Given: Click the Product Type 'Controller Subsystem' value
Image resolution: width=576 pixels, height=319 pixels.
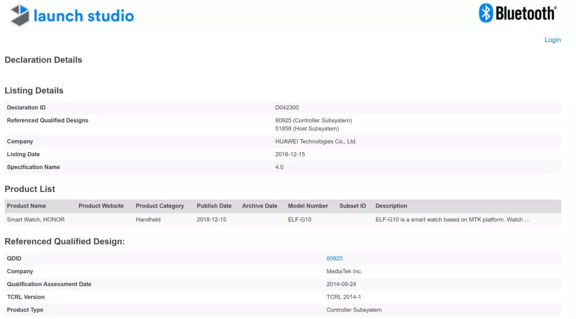Looking at the screenshot, I should (354, 310).
